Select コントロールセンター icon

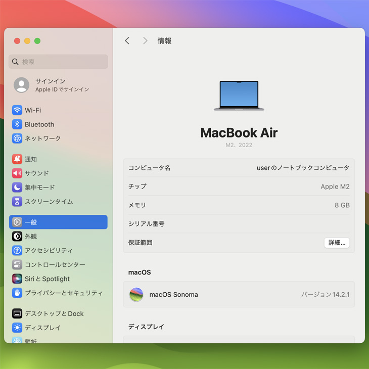(x=17, y=265)
